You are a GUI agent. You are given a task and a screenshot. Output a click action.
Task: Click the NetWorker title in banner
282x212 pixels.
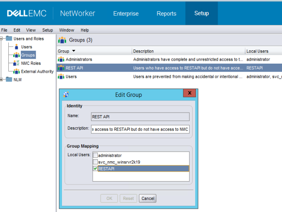[x=77, y=13]
